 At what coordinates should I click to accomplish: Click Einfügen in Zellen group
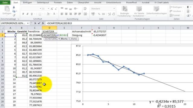pyautogui.click(x=176, y=7)
